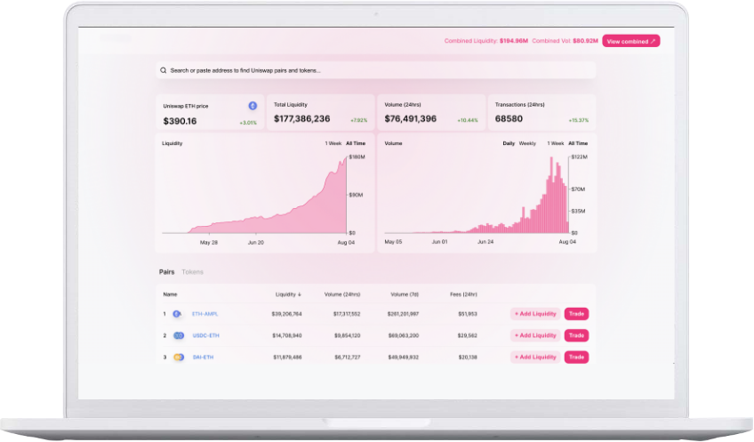The height and width of the screenshot is (442, 754).
Task: Open the DAI-ETH pair link
Action: 203,358
